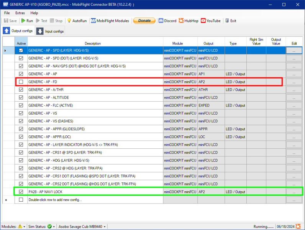
Task: Switch to the Output configs tab
Action: click(18, 31)
